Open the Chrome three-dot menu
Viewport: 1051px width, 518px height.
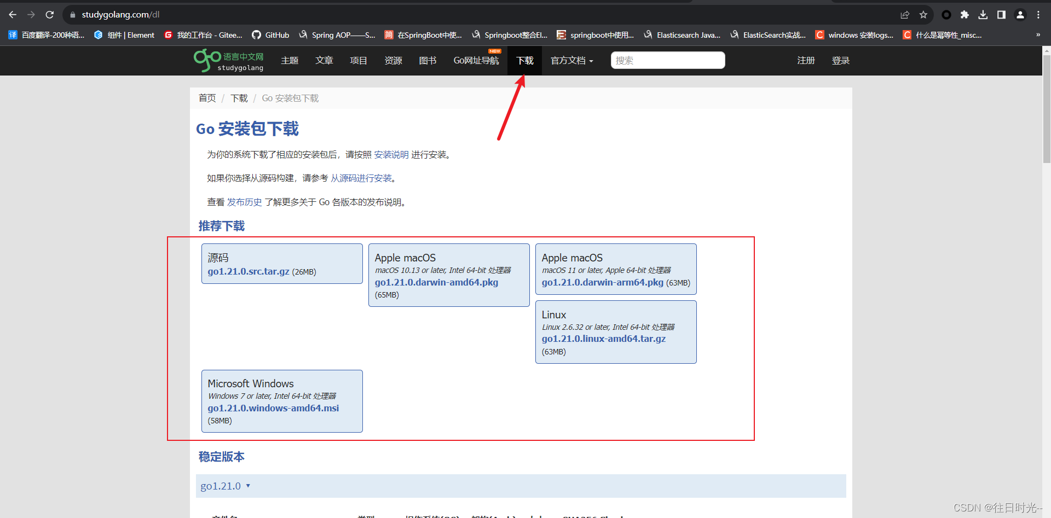pos(1038,15)
